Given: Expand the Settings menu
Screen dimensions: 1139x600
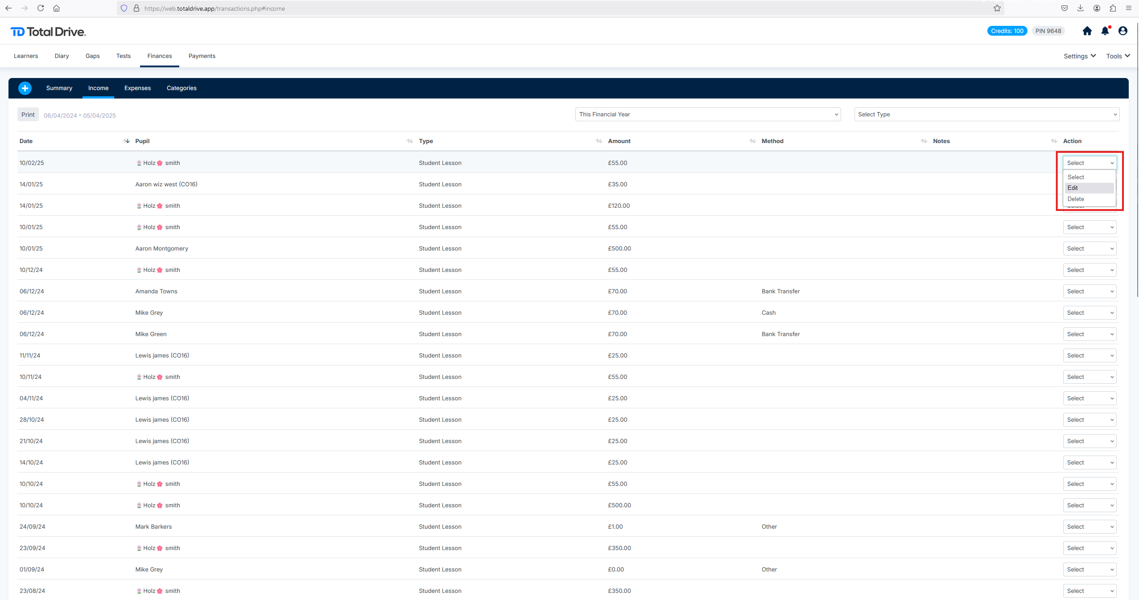Looking at the screenshot, I should tap(1079, 56).
